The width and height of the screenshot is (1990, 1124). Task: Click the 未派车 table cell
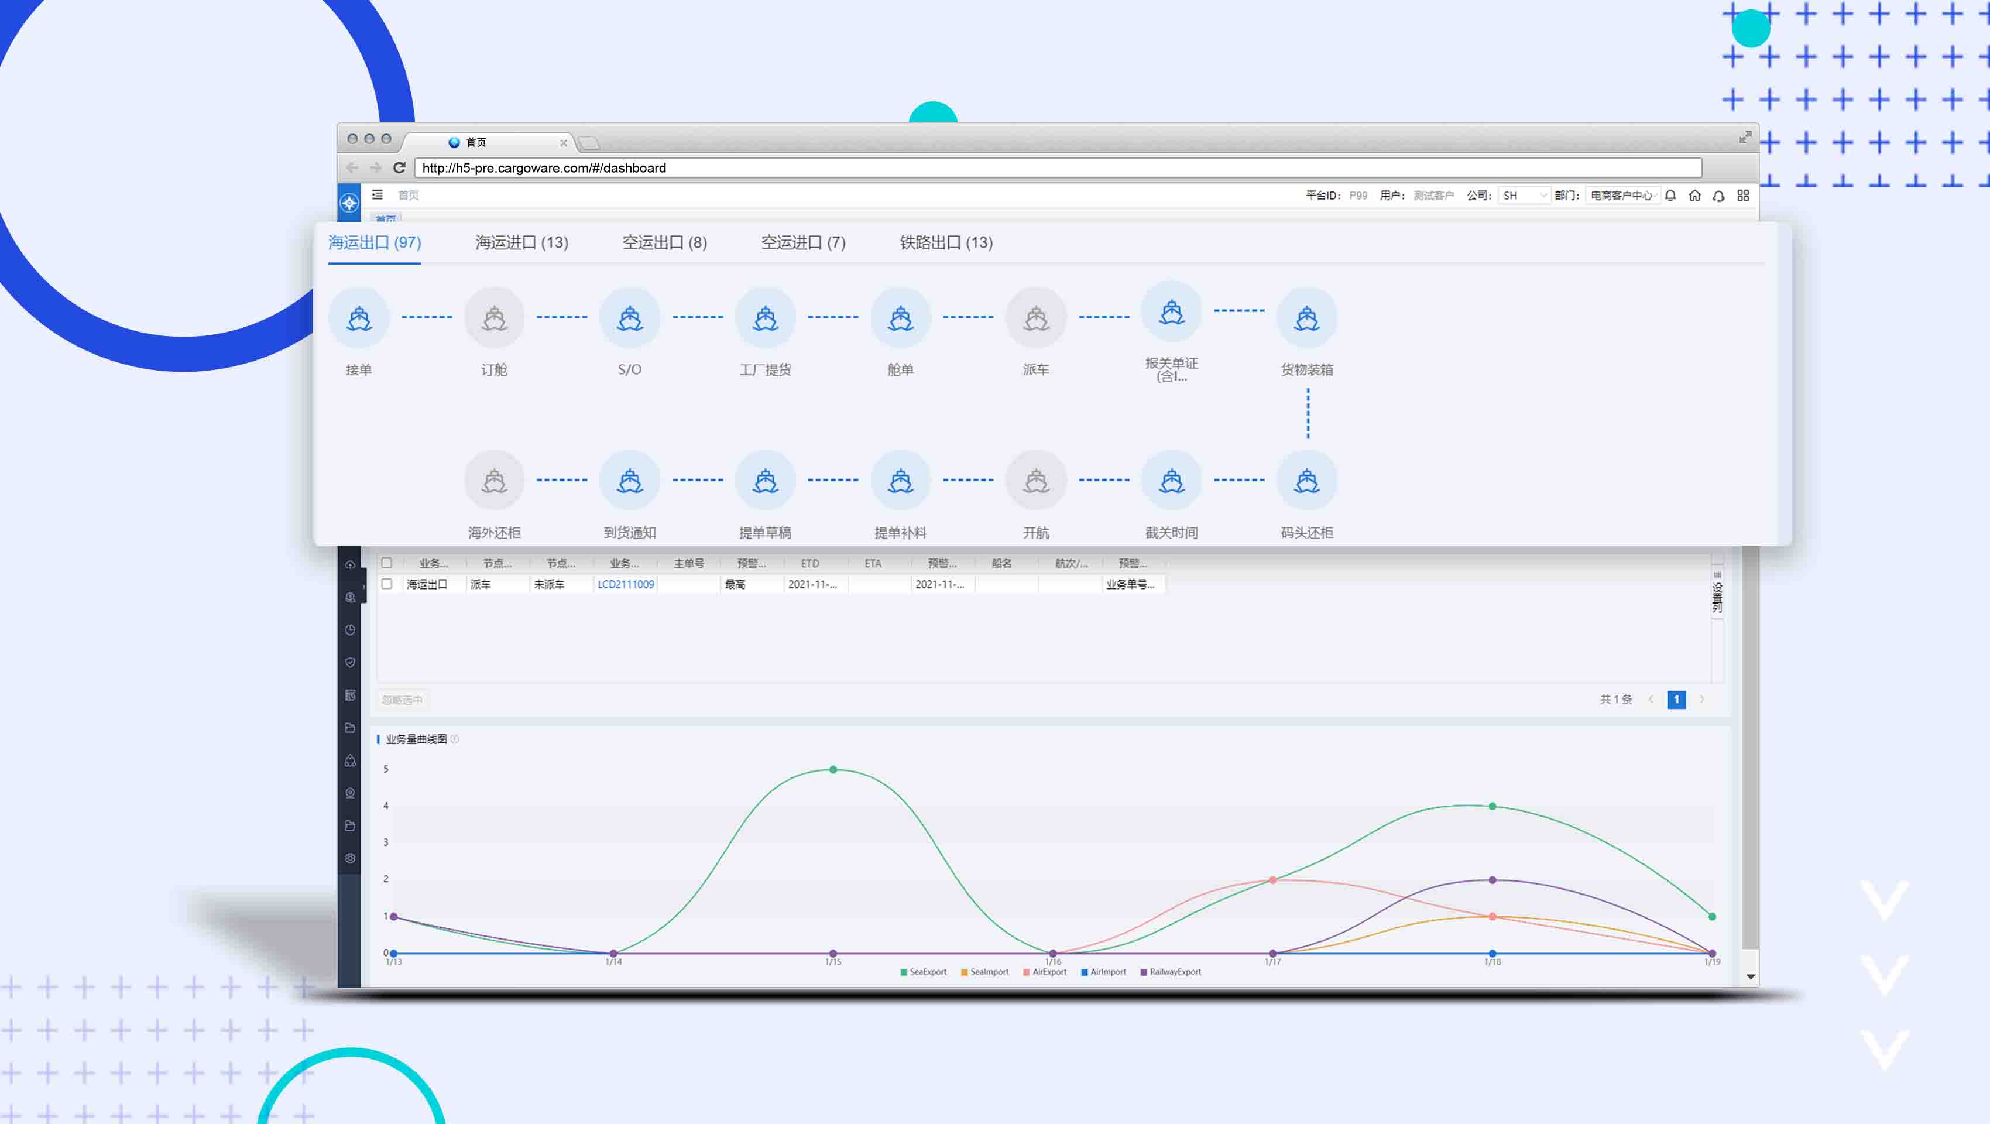[x=561, y=584]
